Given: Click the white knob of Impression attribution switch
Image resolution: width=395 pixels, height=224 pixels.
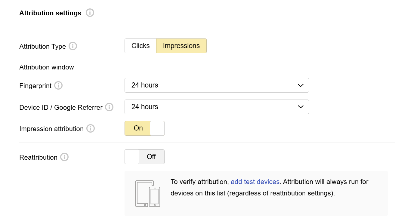Looking at the screenshot, I should point(157,128).
